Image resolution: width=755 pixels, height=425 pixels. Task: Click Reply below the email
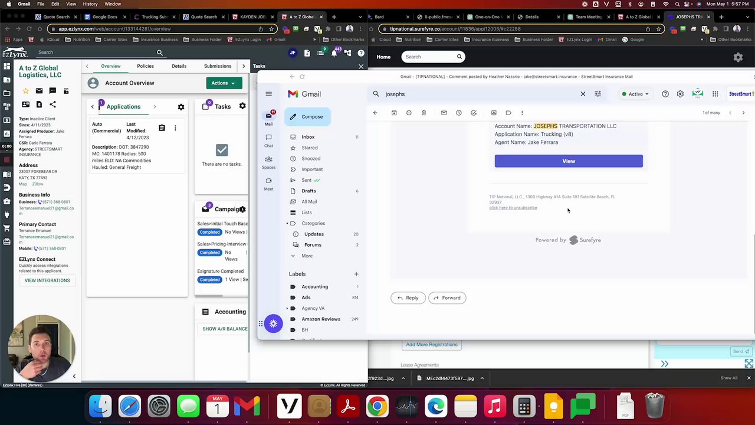[x=408, y=298]
